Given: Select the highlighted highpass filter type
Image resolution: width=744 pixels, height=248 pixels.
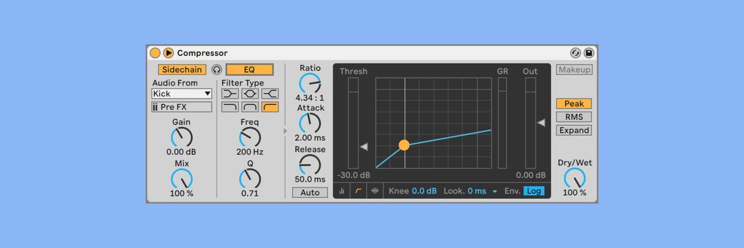Looking at the screenshot, I should pyautogui.click(x=270, y=107).
